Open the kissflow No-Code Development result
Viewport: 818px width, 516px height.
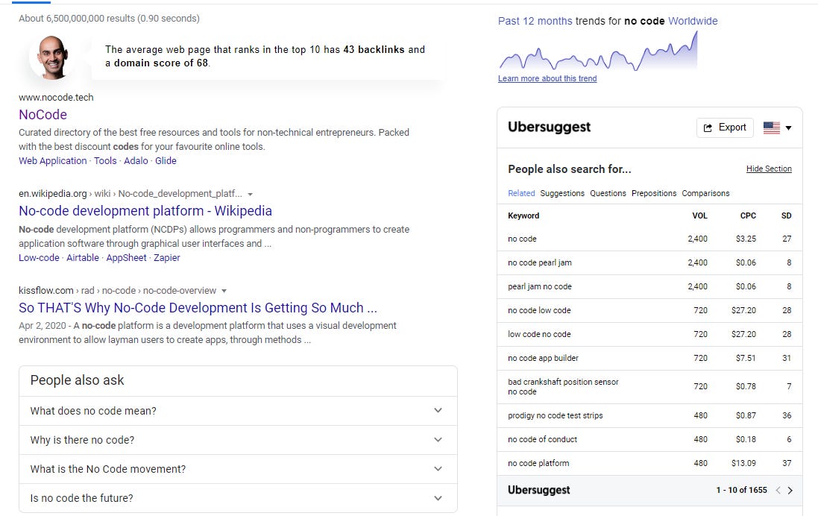(x=198, y=308)
